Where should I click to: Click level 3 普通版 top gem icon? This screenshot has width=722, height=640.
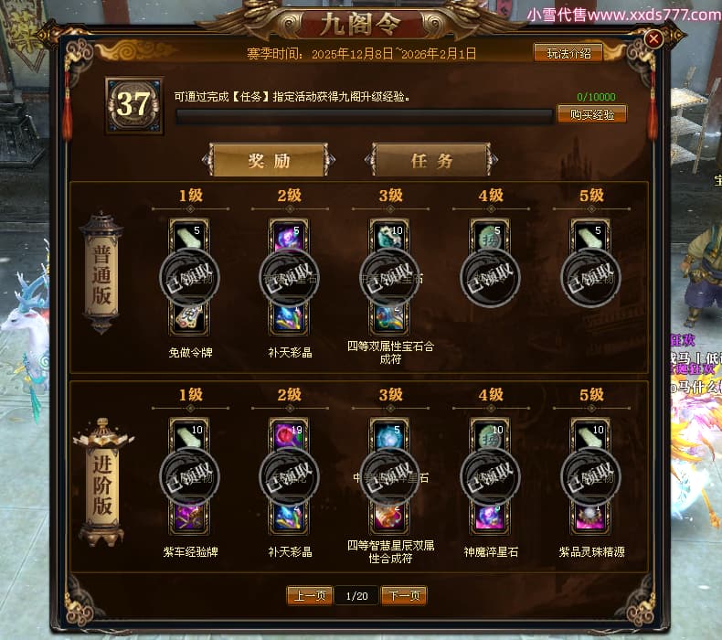[389, 237]
